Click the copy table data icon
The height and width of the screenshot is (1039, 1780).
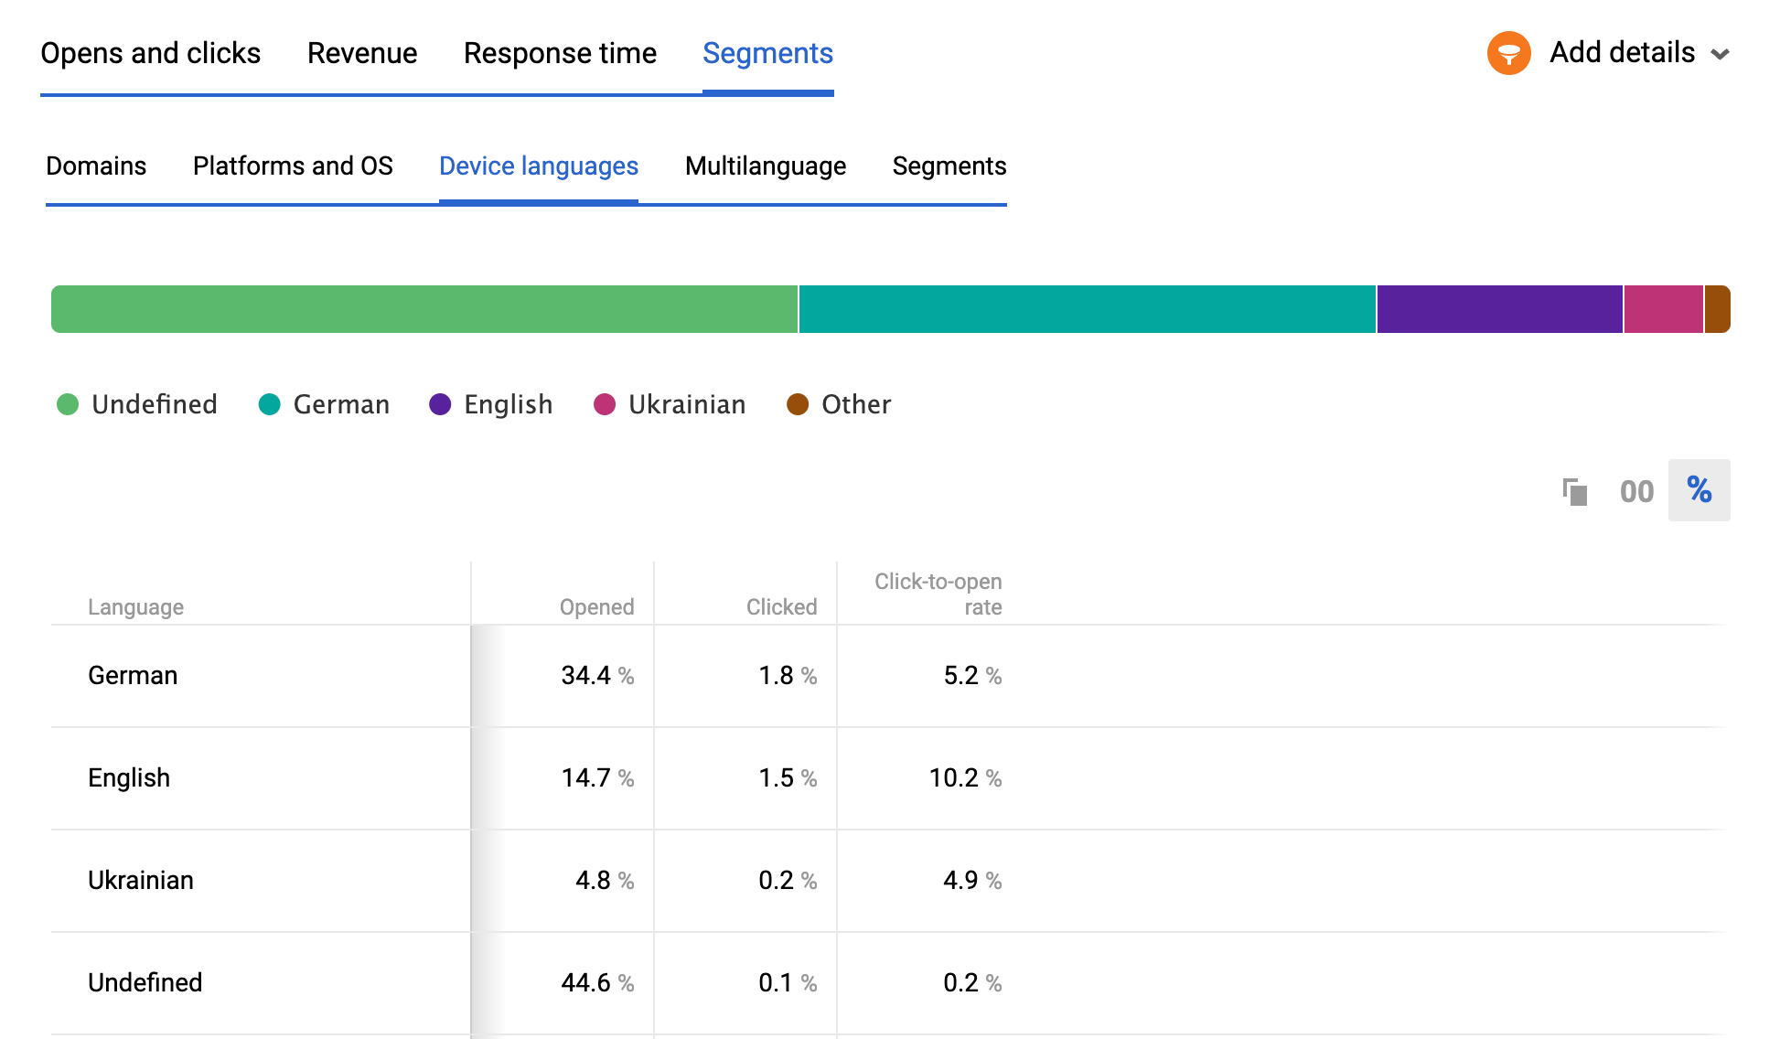(x=1574, y=491)
